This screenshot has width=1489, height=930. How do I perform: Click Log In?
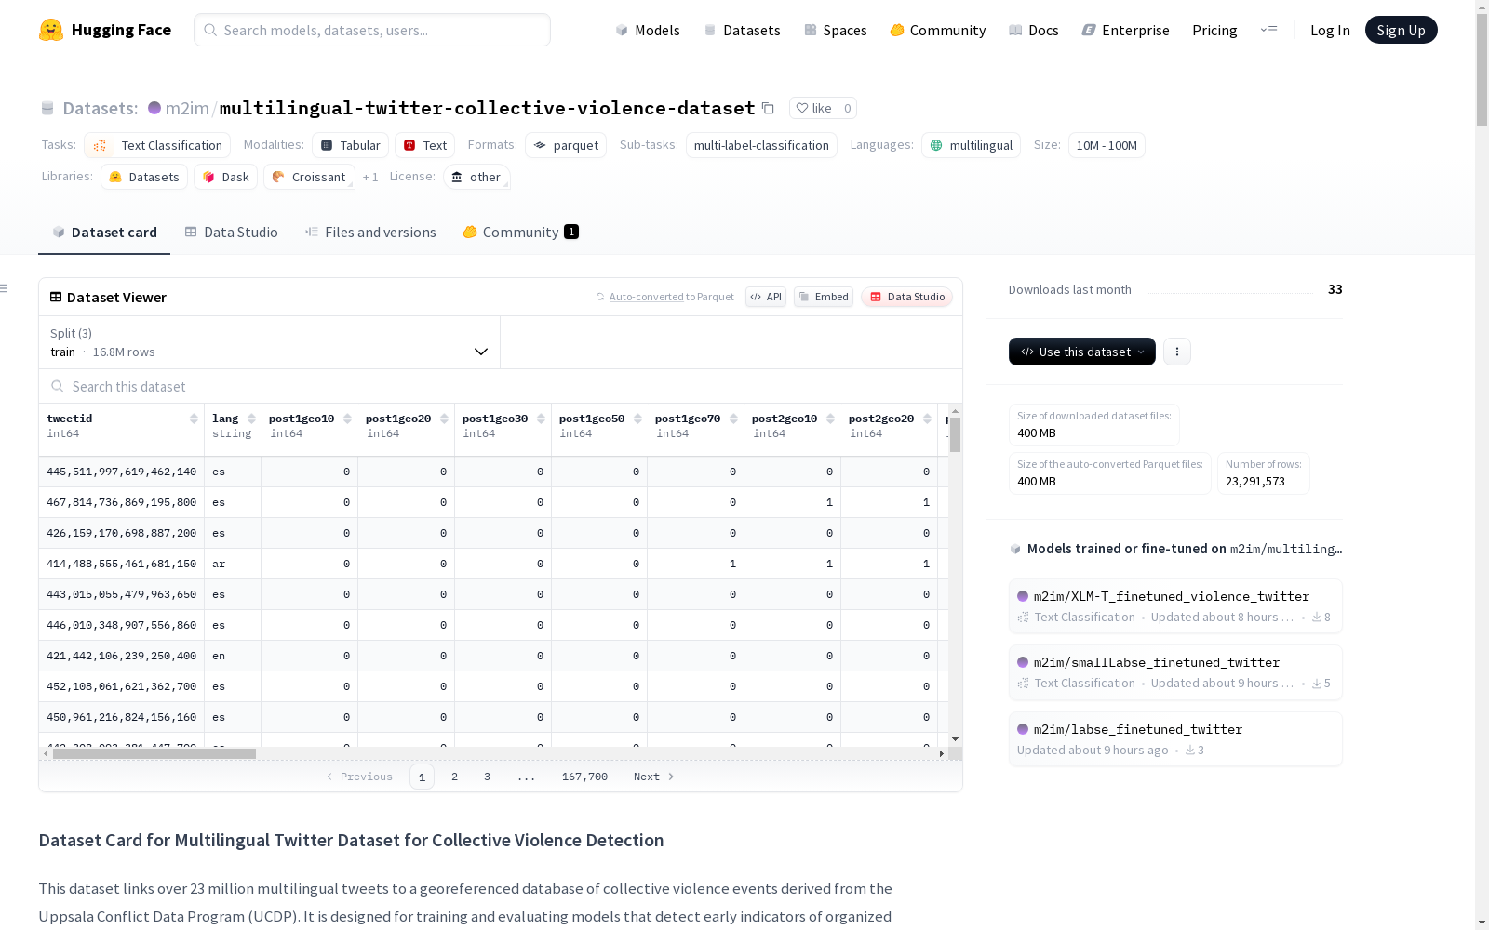1330,30
